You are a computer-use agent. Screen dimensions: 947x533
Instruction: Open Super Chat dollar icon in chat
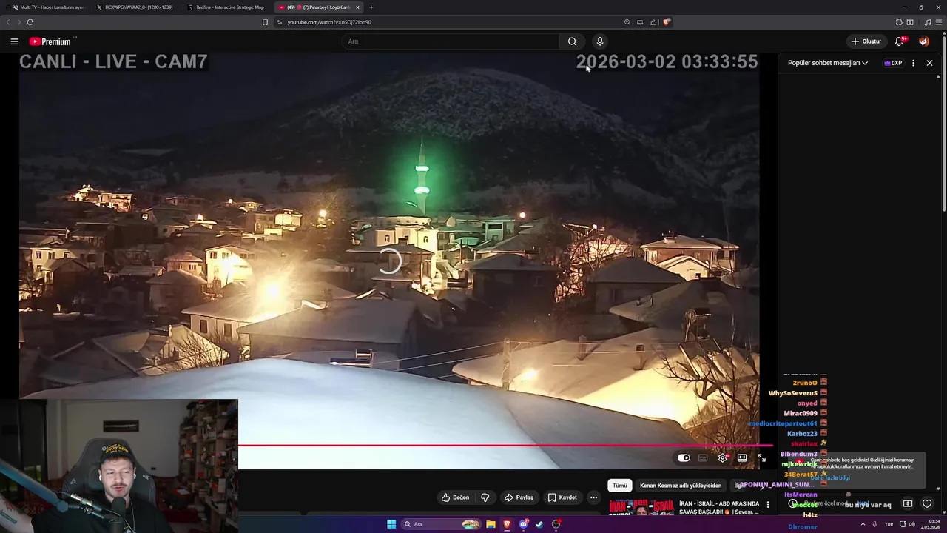908,504
